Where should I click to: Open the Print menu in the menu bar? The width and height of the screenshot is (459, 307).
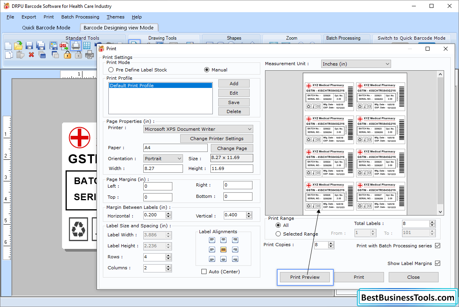coord(49,17)
